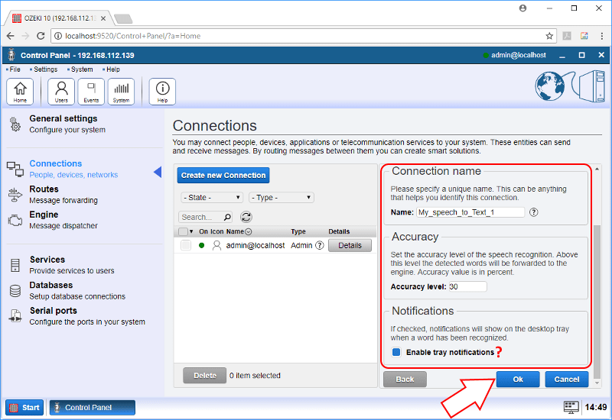This screenshot has width=612, height=420.
Task: Open General settings section
Action: pyautogui.click(x=67, y=124)
